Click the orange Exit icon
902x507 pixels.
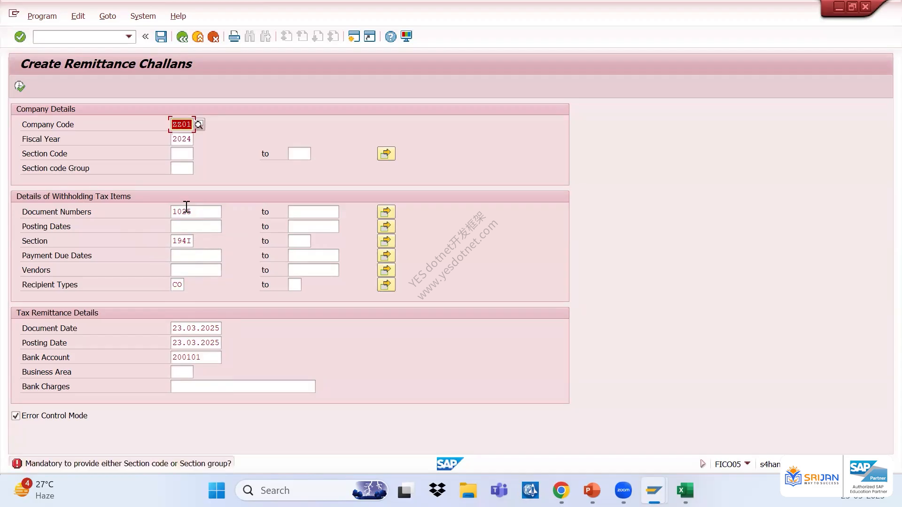click(x=198, y=37)
